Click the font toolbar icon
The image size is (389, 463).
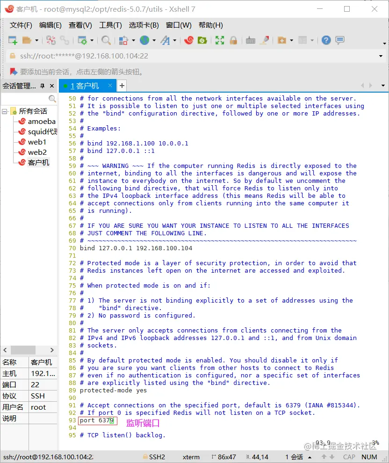[166, 40]
